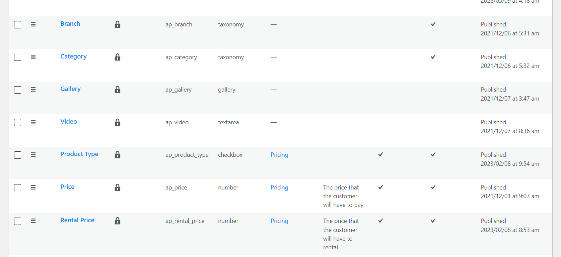Click the lock icon next to Price
The height and width of the screenshot is (257, 561).
click(x=117, y=187)
